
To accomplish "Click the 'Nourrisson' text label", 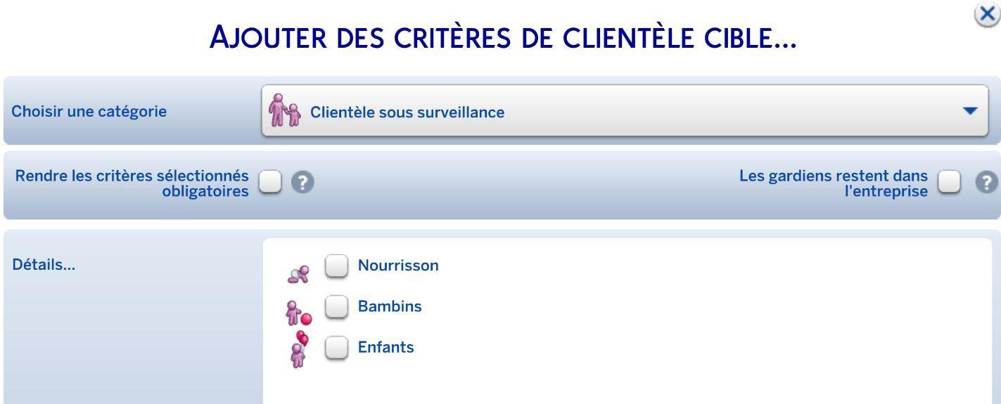I will pyautogui.click(x=398, y=266).
